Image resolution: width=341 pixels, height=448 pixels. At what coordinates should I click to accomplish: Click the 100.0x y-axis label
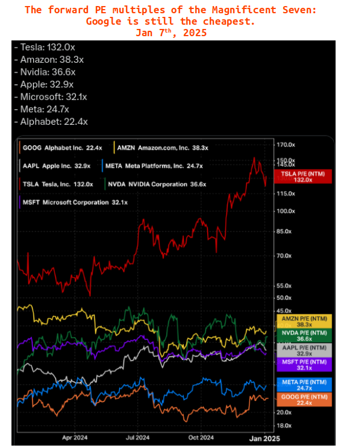pos(286,212)
